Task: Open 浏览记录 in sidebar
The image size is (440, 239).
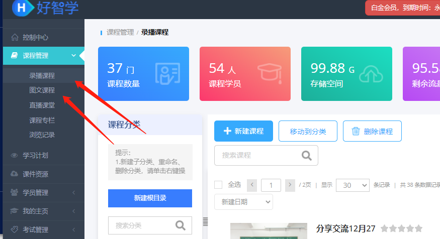Action: coord(42,135)
